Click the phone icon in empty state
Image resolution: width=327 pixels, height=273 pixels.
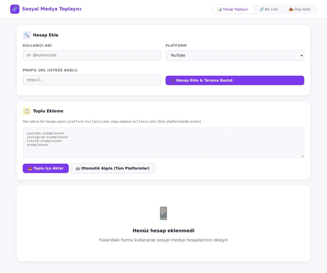tap(163, 213)
